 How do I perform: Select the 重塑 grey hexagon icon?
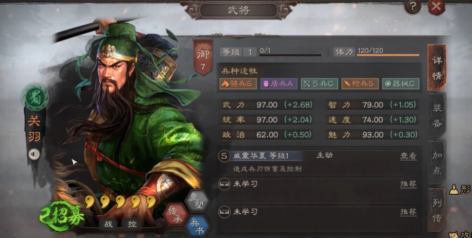197,201
